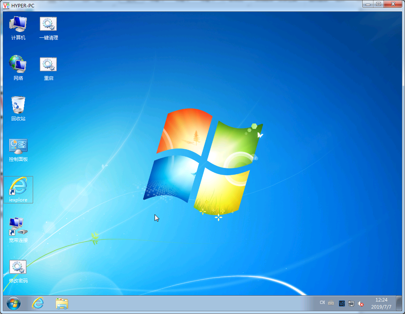Select the 回收站 Recycle Bin icon
405x314 pixels.
pyautogui.click(x=18, y=109)
